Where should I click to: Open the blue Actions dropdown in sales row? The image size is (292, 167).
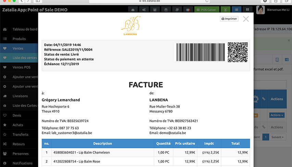[x=277, y=115]
